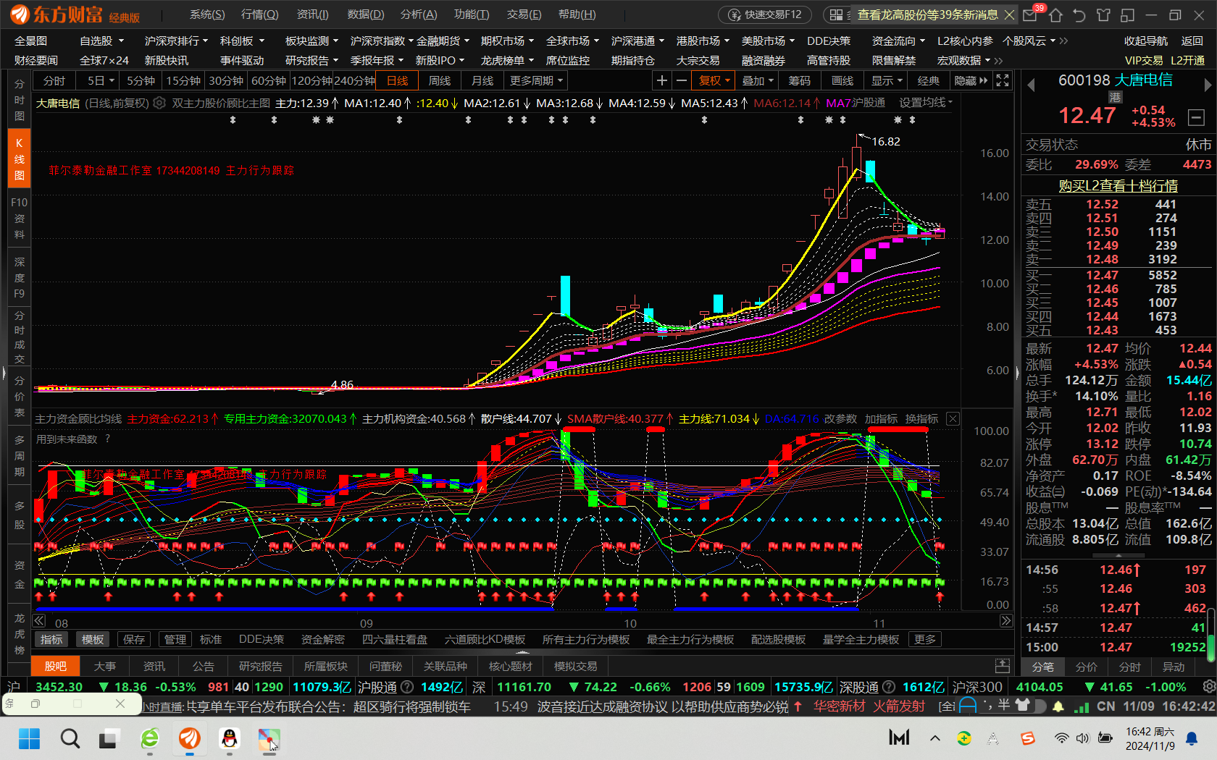Click 收起导航 button
The height and width of the screenshot is (760, 1217).
pos(1146,41)
